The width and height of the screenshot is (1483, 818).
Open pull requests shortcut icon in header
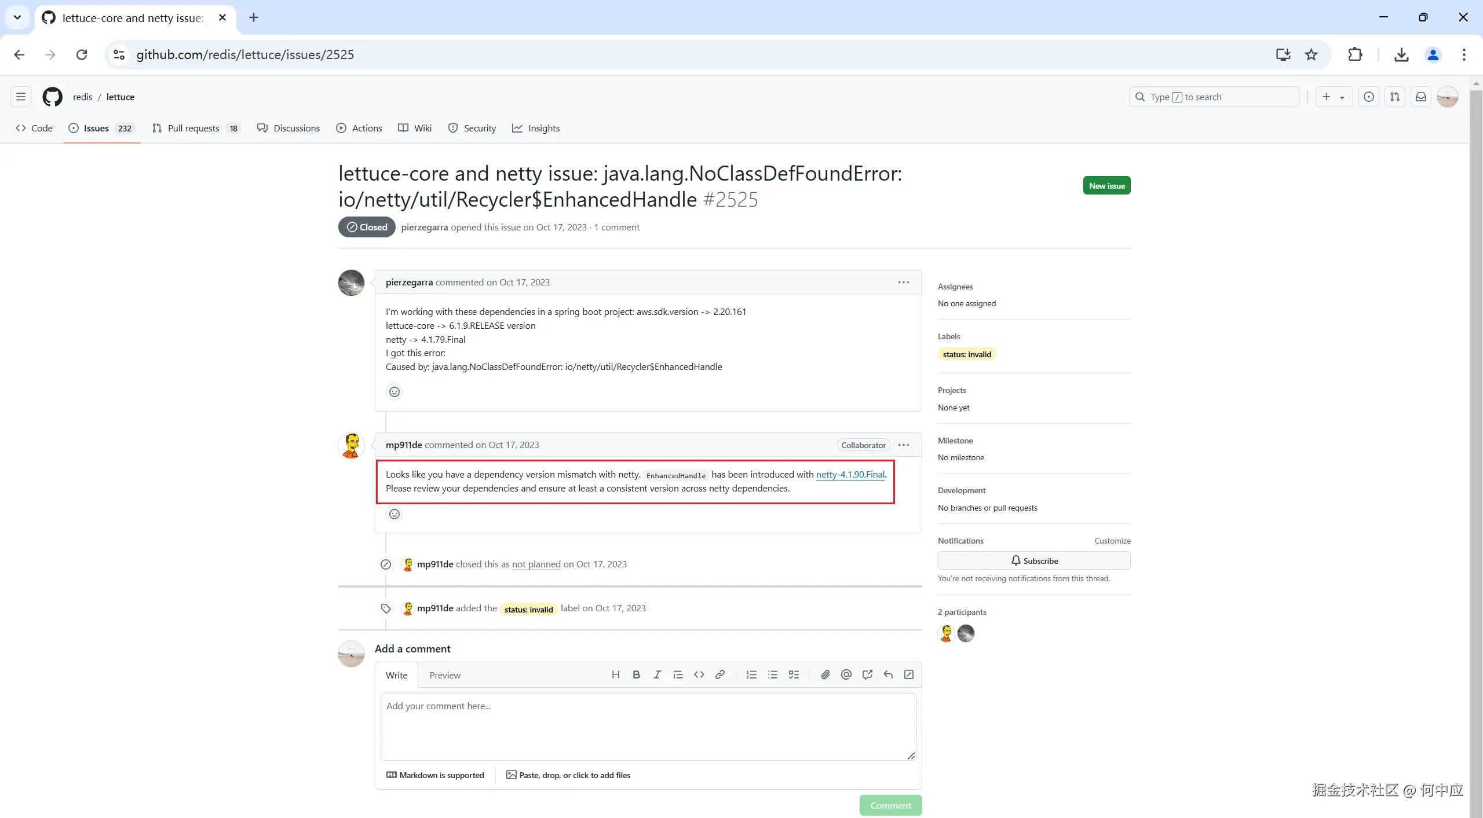pyautogui.click(x=1395, y=97)
